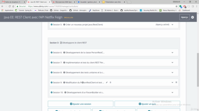Click the red extension icon in toolbar
The height and width of the screenshot is (111, 199).
(185, 6)
